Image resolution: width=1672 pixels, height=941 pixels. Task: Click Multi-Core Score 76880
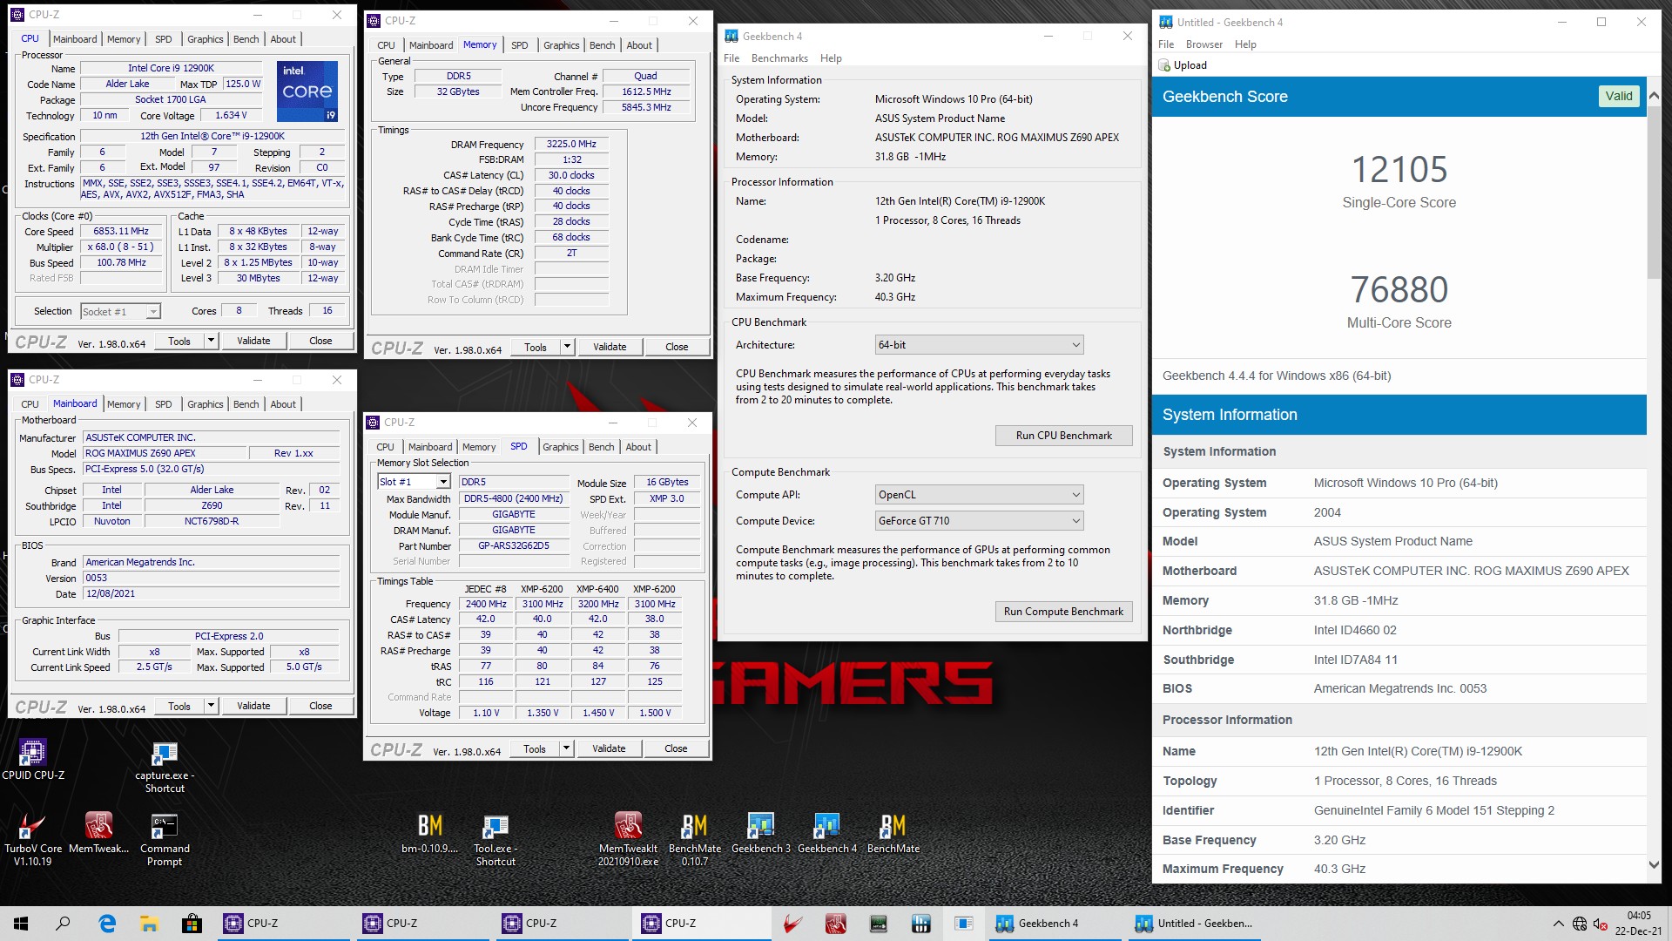[1399, 289]
